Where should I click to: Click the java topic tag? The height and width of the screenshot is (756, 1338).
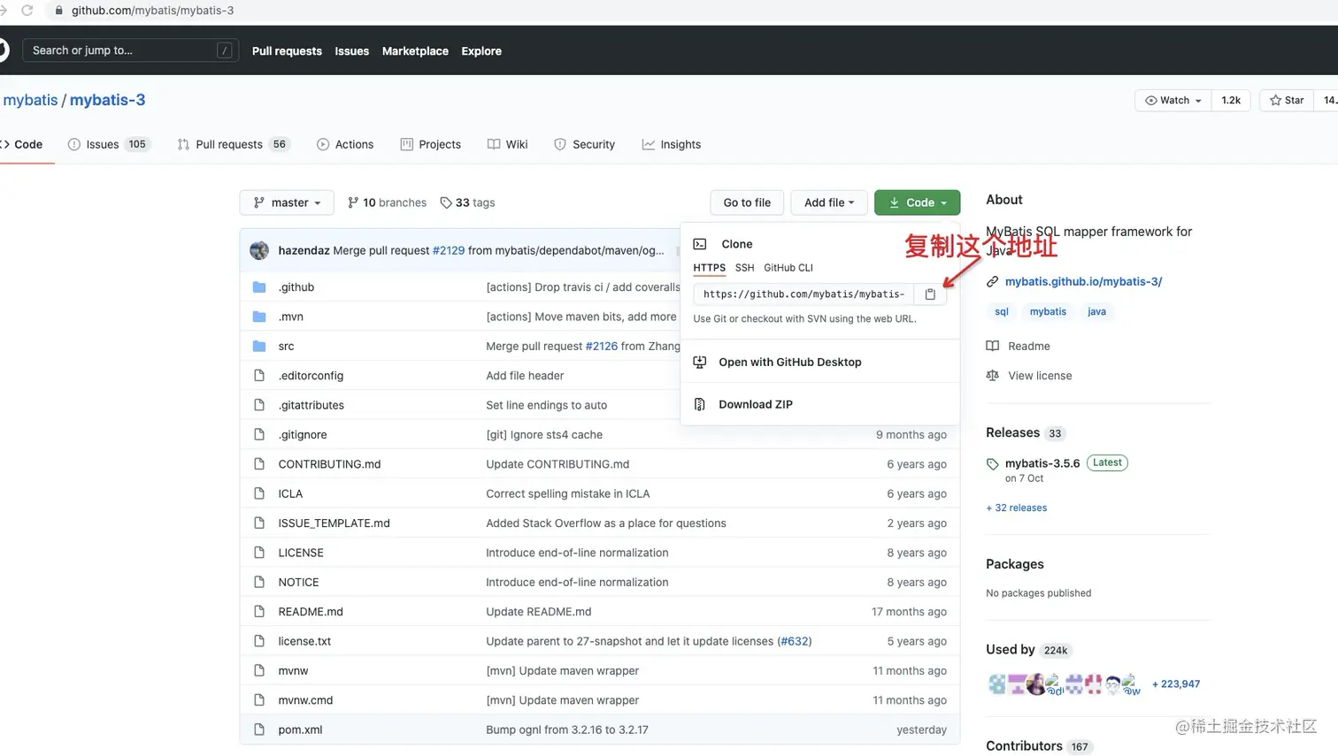click(1096, 311)
